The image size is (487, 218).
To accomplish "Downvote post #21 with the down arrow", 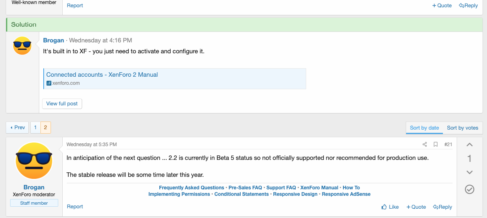I will [470, 172].
